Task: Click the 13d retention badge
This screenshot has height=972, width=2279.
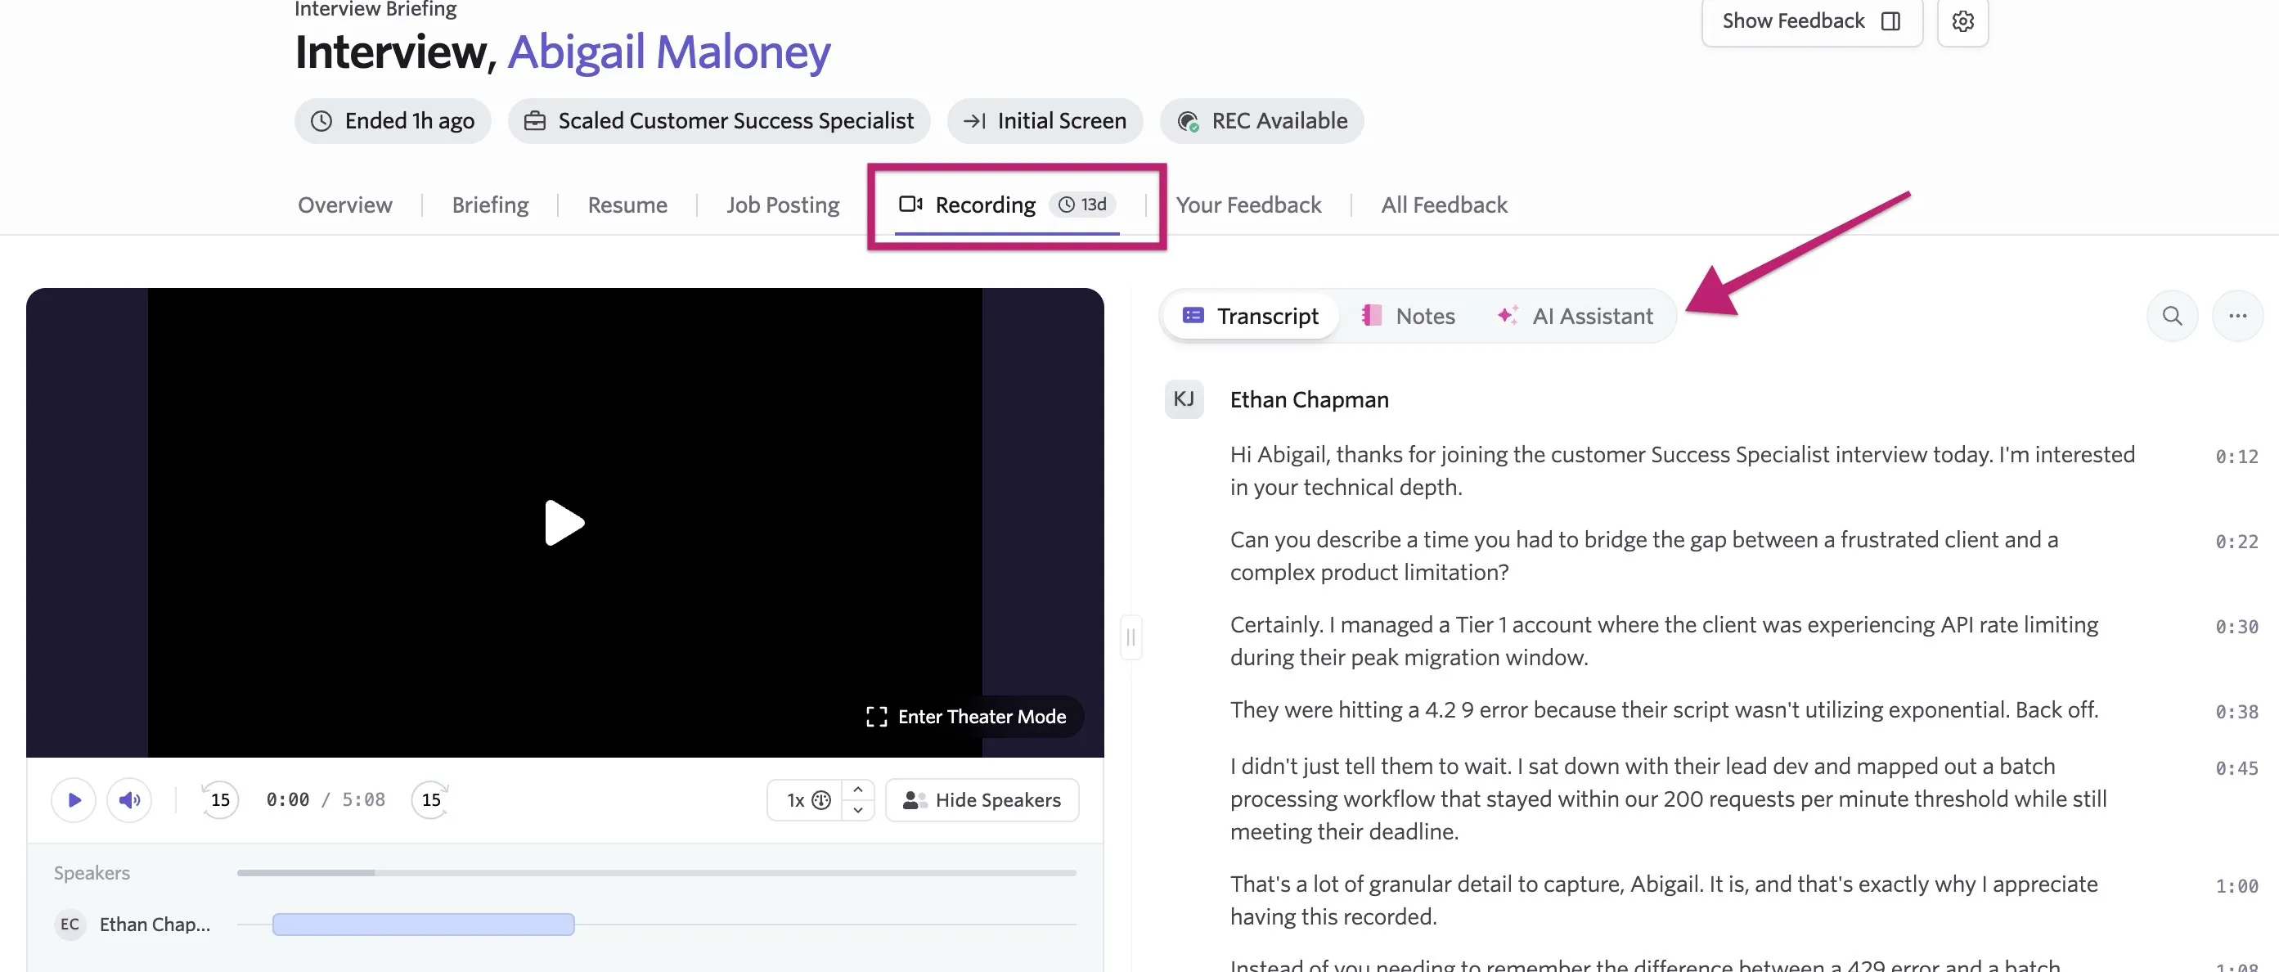Action: 1083,205
